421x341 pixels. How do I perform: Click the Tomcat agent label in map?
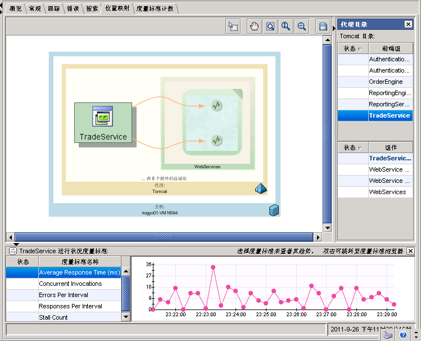pos(160,191)
